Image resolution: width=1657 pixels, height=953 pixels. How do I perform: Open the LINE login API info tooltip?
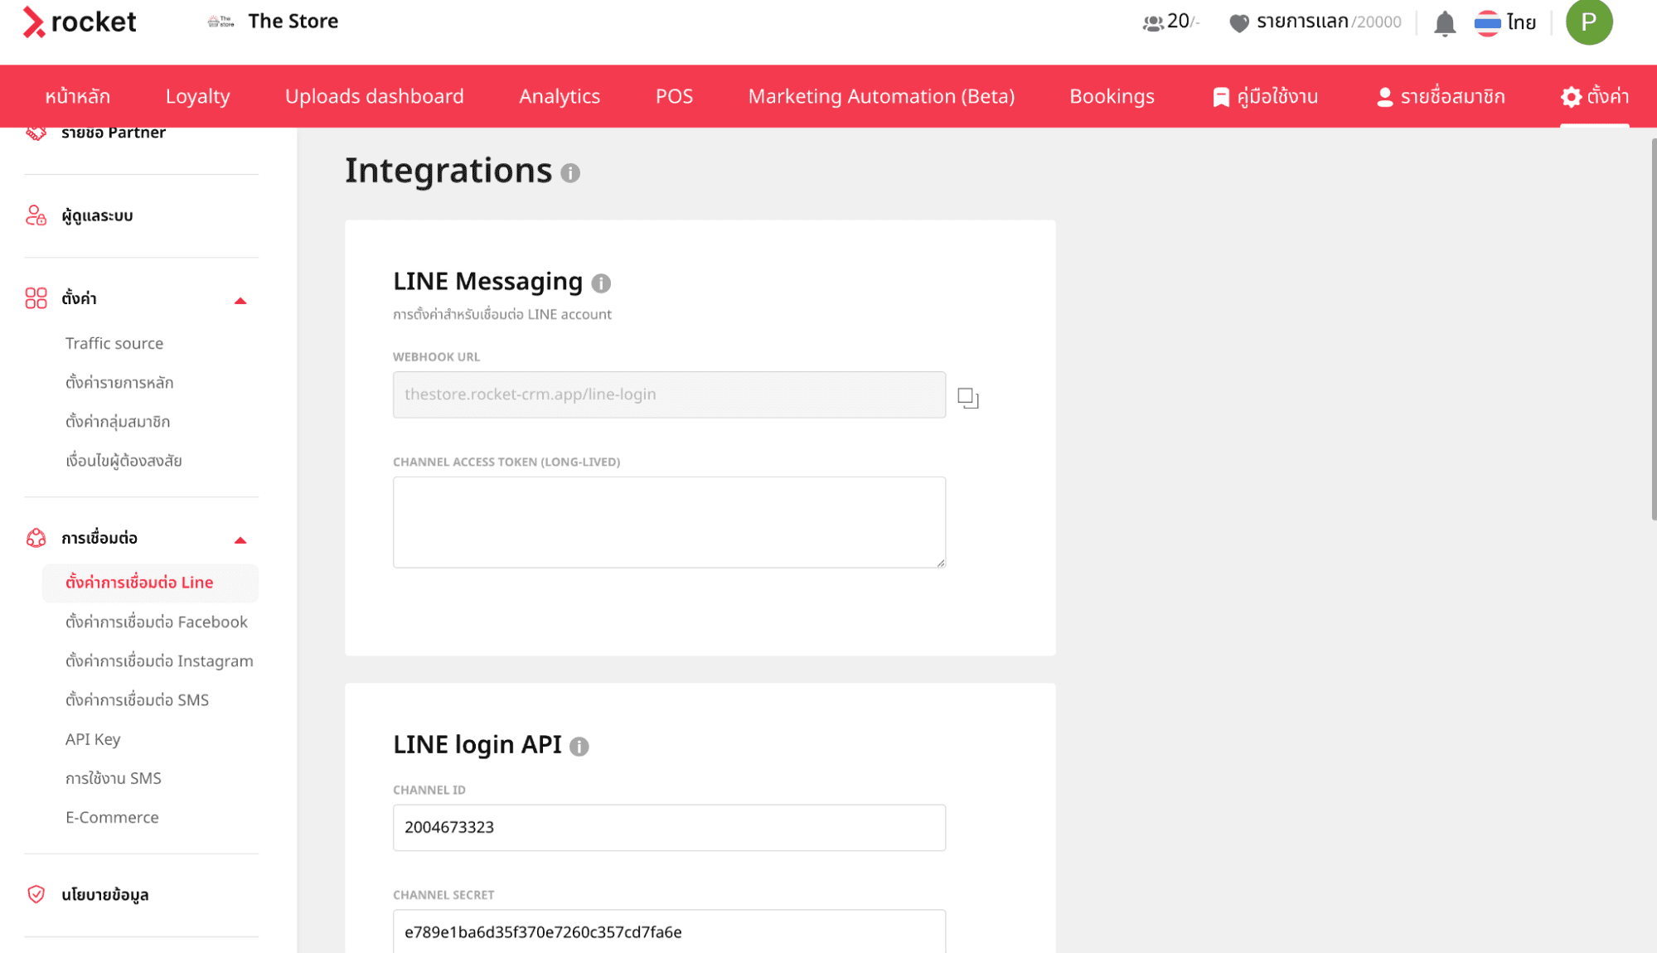tap(580, 747)
